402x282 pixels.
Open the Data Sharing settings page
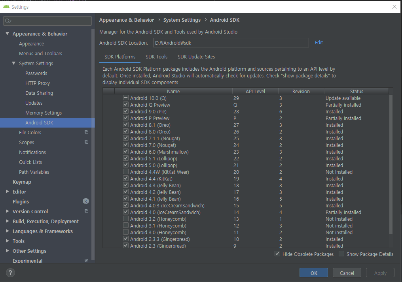pos(39,93)
